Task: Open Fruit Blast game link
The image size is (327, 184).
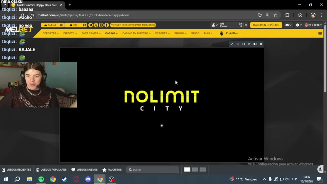Action: click(229, 33)
